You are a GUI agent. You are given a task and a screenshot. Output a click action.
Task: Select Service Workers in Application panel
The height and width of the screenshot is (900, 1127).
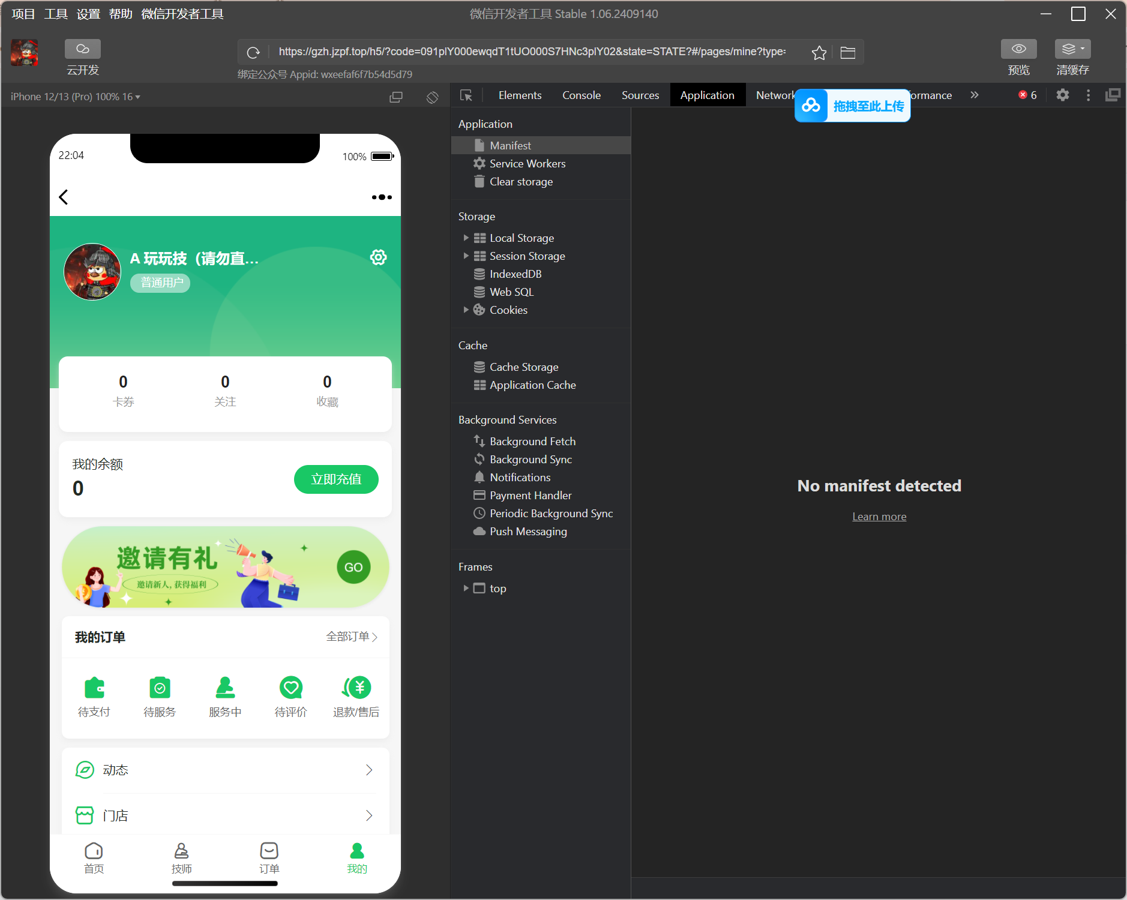(x=527, y=164)
